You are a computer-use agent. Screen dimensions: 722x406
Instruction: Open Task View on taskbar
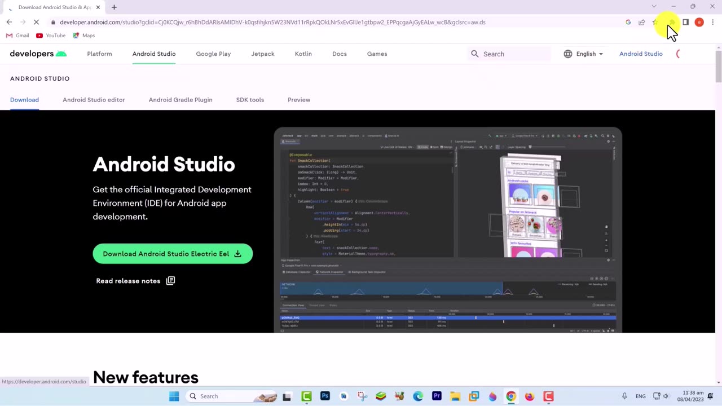(x=287, y=396)
